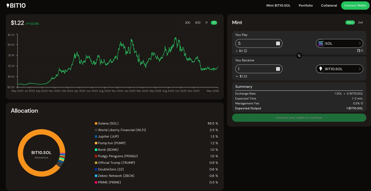371x191 pixels.
Task: Go to the Portfolio page
Action: point(306,6)
